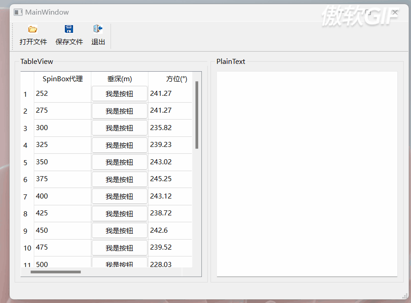Click the 方位(°) column header
Image resolution: width=411 pixels, height=303 pixels.
[170, 78]
